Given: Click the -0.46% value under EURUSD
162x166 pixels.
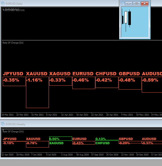Looking at the screenshot, I should pos(81,80).
